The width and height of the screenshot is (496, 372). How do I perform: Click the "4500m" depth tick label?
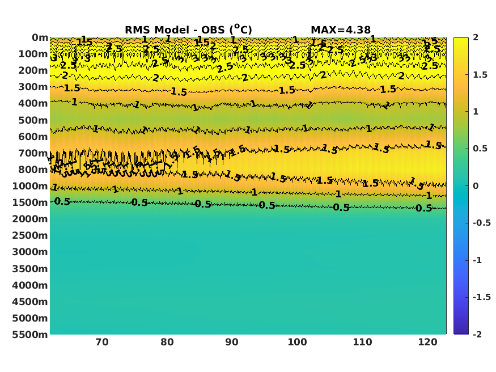click(x=30, y=302)
